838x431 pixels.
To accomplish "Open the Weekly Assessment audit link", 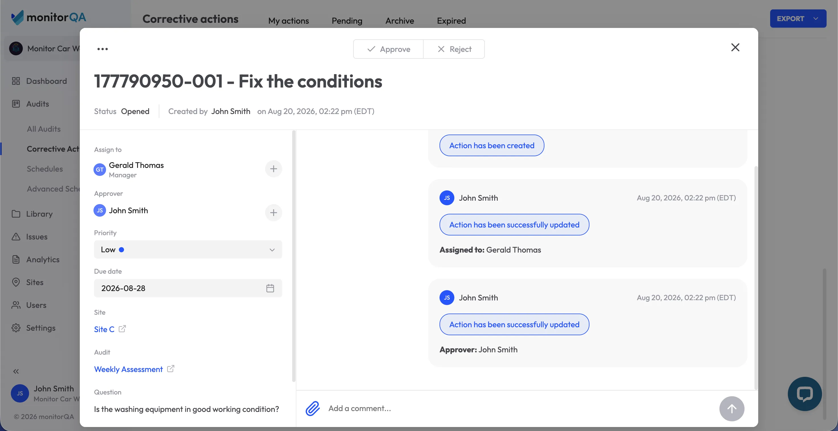I will [128, 369].
